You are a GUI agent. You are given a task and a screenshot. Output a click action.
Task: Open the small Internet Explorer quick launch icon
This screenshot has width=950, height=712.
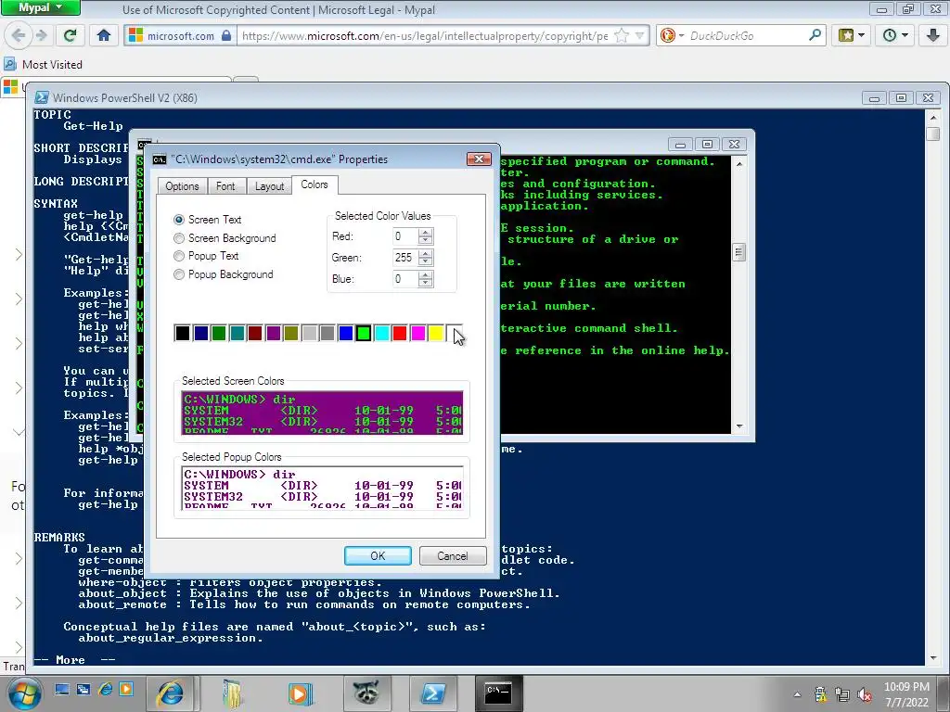(x=106, y=689)
